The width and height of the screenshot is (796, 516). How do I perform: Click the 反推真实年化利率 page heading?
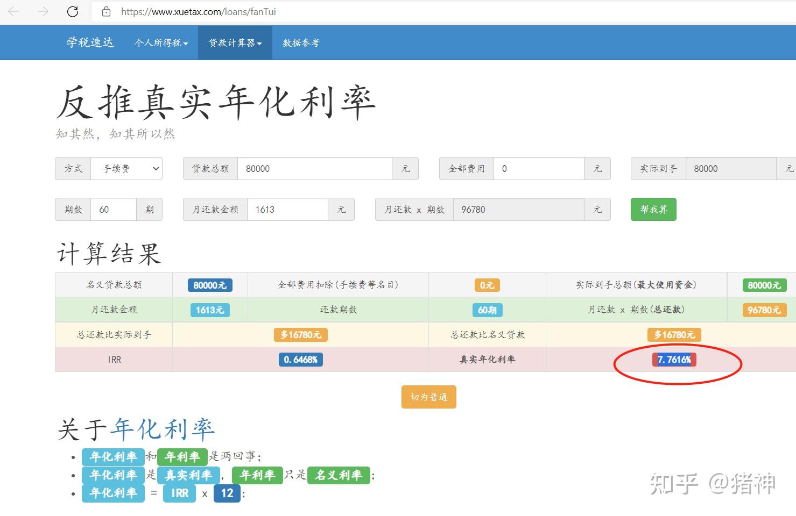215,102
